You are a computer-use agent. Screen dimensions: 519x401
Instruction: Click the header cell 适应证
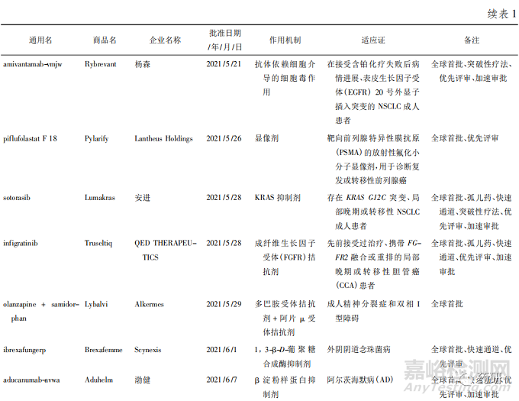(373, 40)
